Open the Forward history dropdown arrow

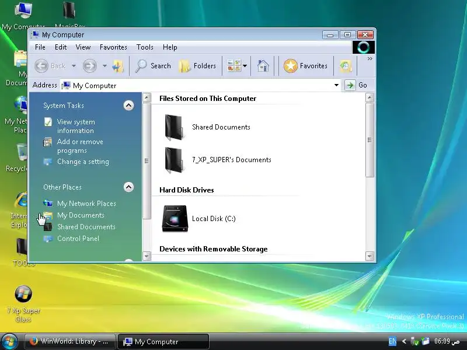pyautogui.click(x=104, y=66)
